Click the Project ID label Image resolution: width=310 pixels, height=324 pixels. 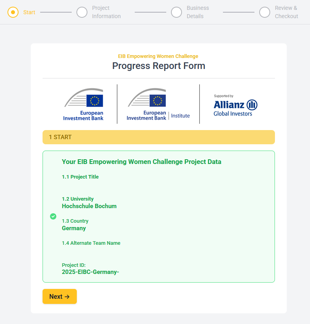[x=74, y=265]
